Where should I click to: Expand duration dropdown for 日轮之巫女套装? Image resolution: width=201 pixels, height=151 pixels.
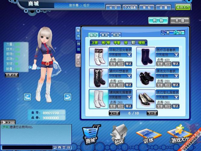(x=129, y=55)
